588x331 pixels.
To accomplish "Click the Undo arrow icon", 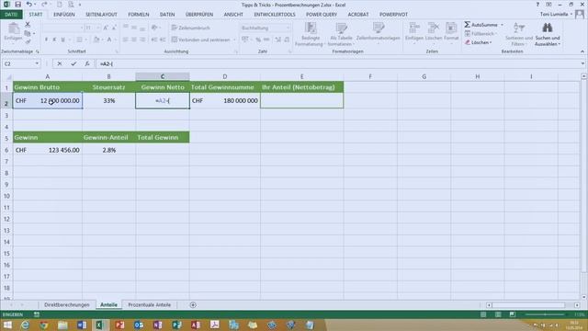I will [x=28, y=5].
